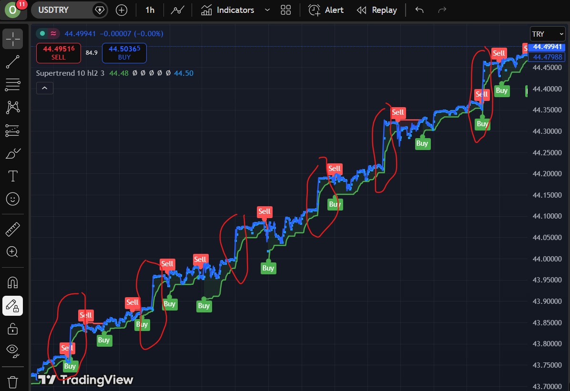Screen dimensions: 570x391
Task: Toggle lock all drawings padlock
Action: coord(13,329)
